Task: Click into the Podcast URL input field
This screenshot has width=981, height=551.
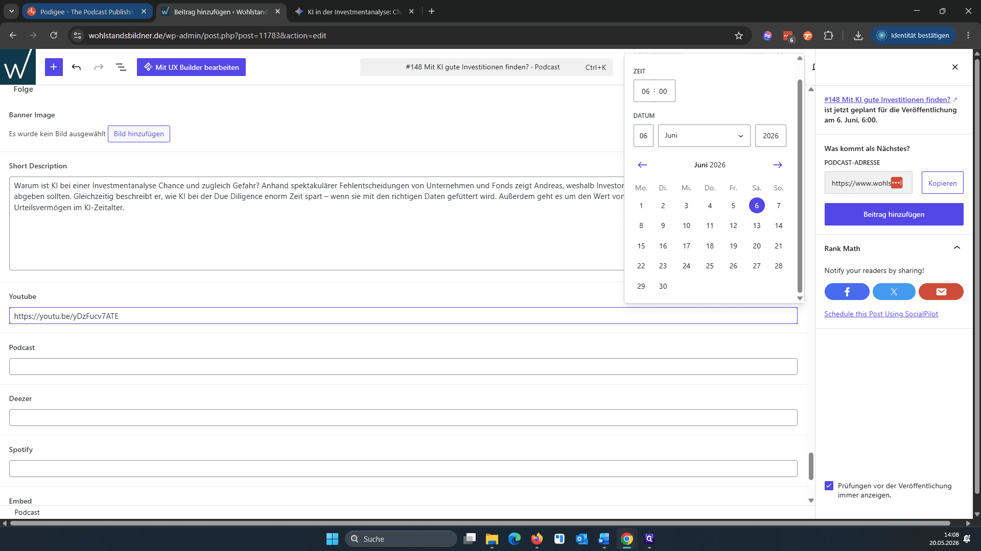Action: pyautogui.click(x=403, y=367)
